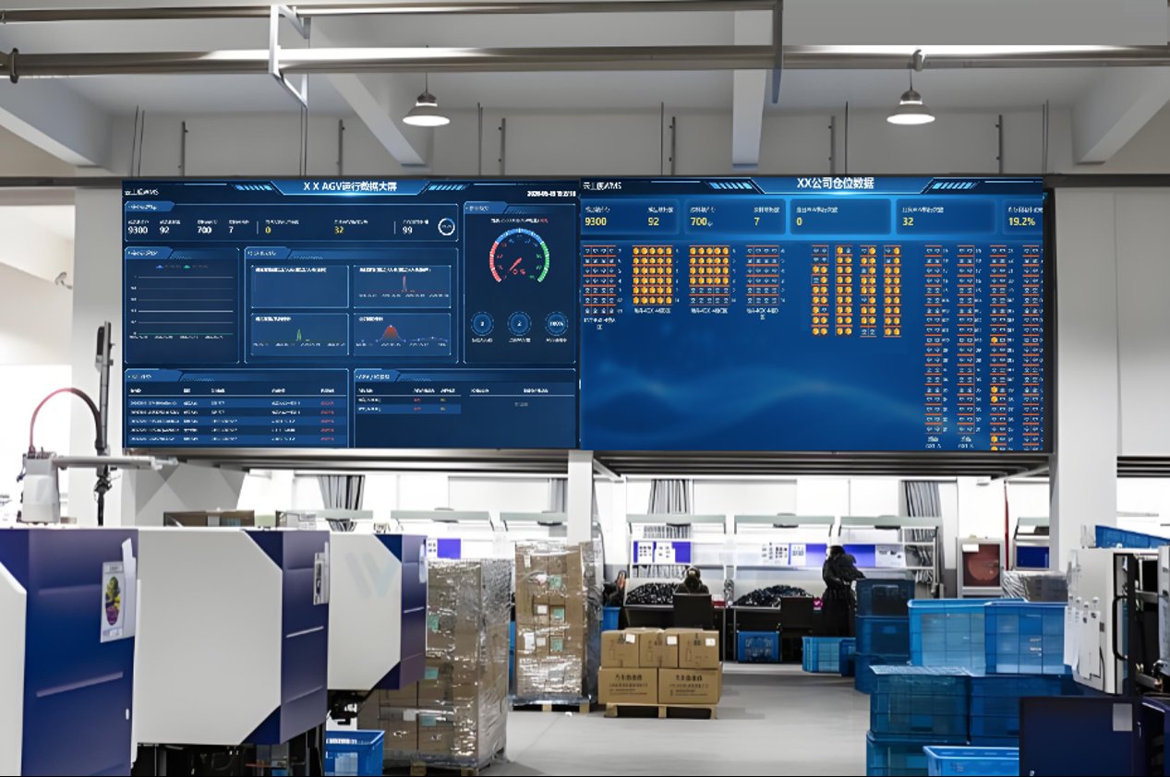Click the 19.2% utilization card

coord(1022,217)
